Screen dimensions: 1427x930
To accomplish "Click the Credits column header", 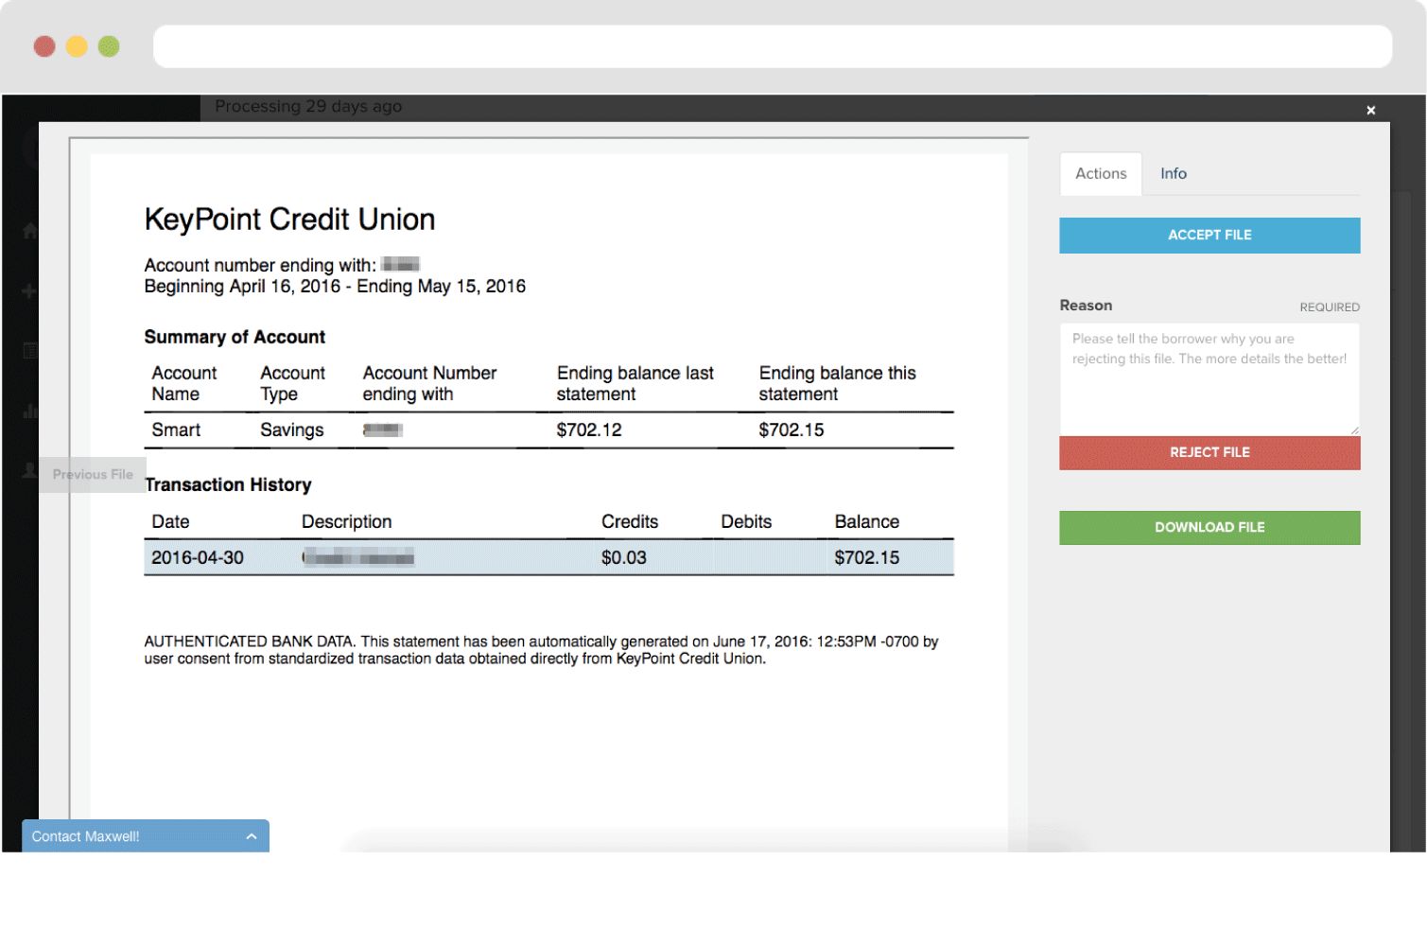I will tap(630, 522).
